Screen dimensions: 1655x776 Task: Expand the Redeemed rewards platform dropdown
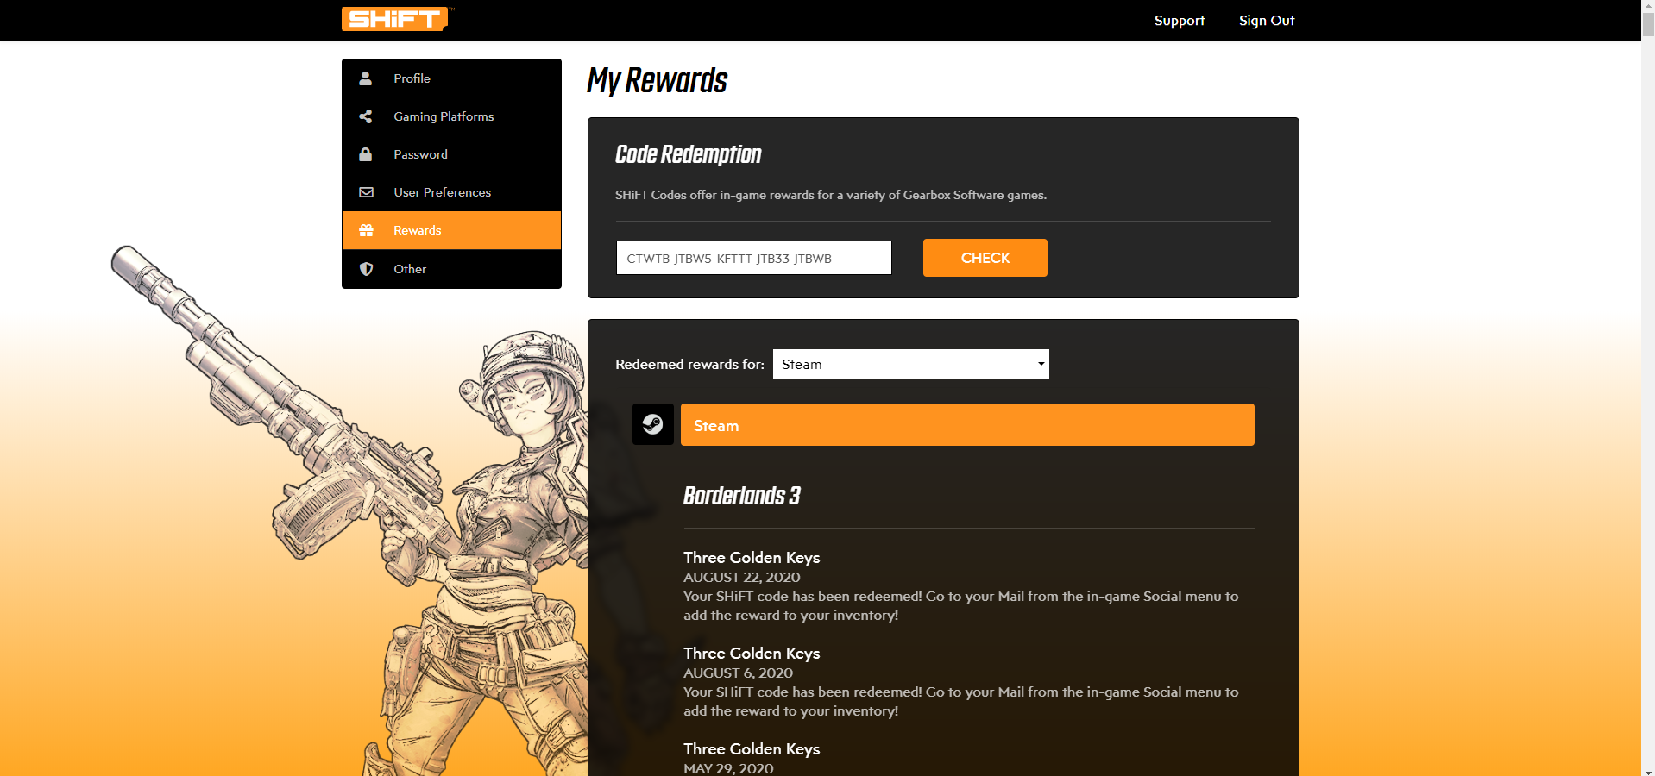pos(911,364)
